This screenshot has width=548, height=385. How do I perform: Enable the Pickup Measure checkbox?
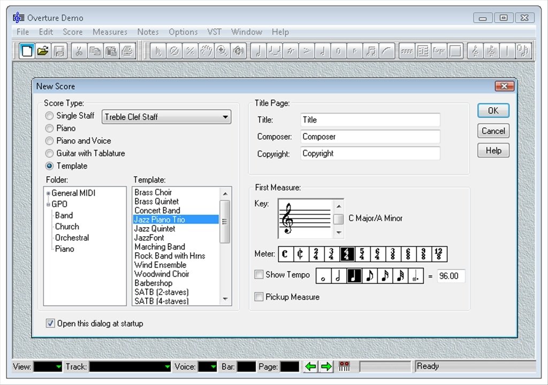coord(258,297)
